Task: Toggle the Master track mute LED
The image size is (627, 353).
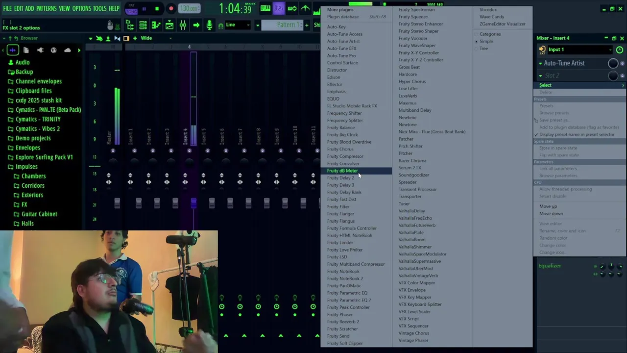Action: (x=113, y=151)
